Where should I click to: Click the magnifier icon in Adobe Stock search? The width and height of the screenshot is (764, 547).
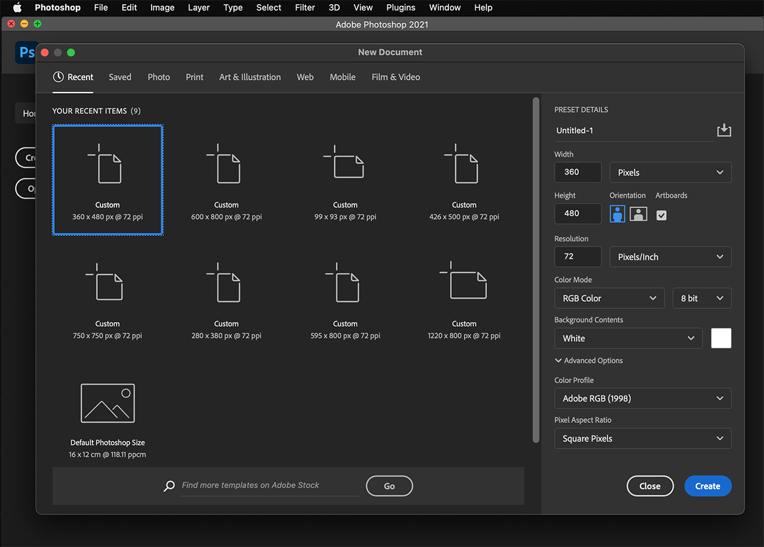point(170,486)
